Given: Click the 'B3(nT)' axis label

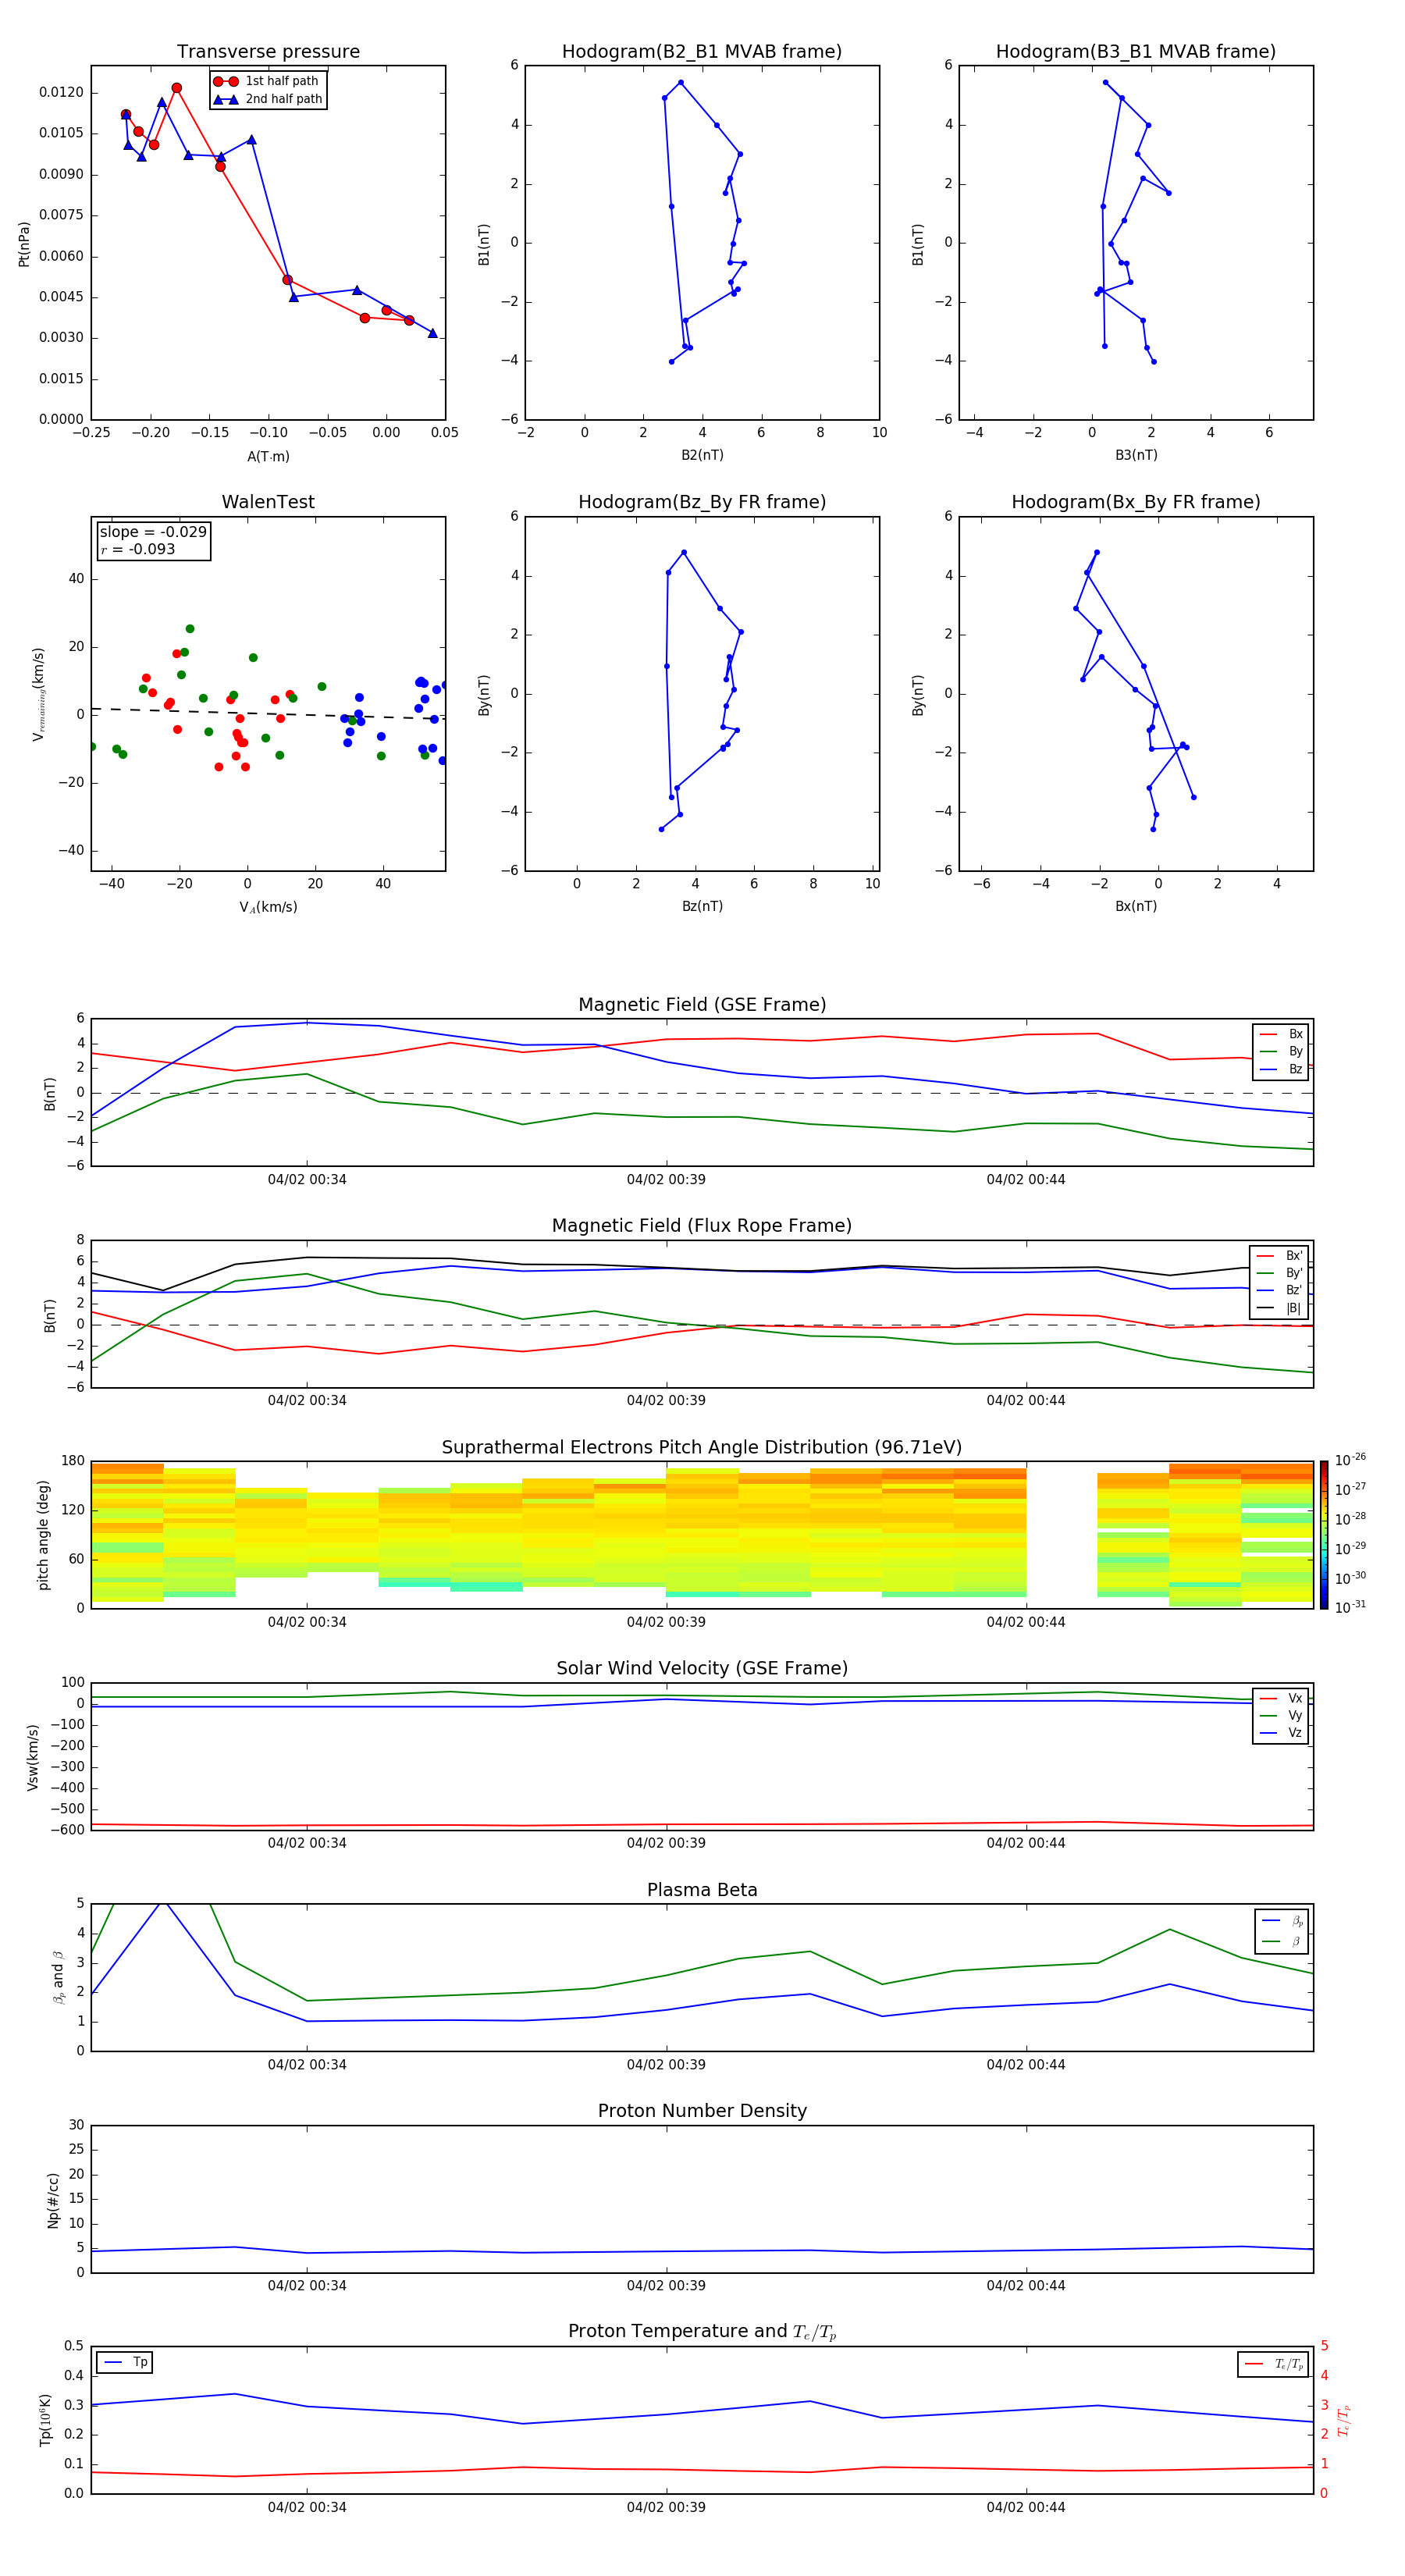Looking at the screenshot, I should (1136, 455).
